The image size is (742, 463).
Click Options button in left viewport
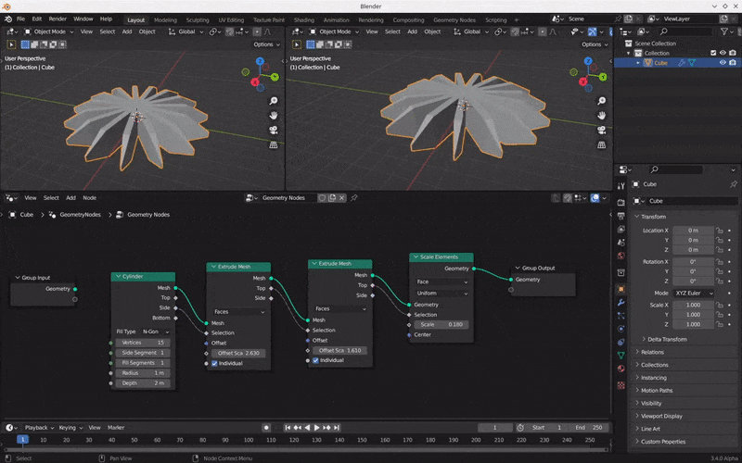(264, 44)
